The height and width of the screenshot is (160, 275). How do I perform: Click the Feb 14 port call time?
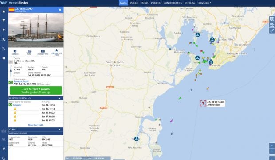click(48, 105)
